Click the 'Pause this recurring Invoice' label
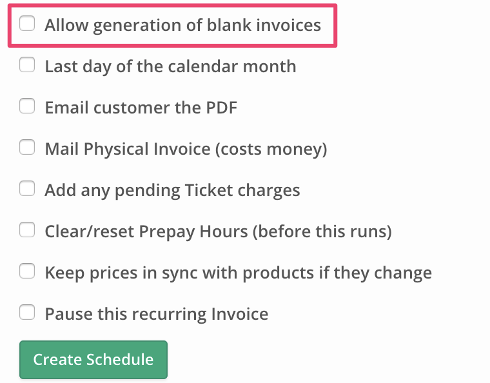This screenshot has width=490, height=383. [x=156, y=314]
